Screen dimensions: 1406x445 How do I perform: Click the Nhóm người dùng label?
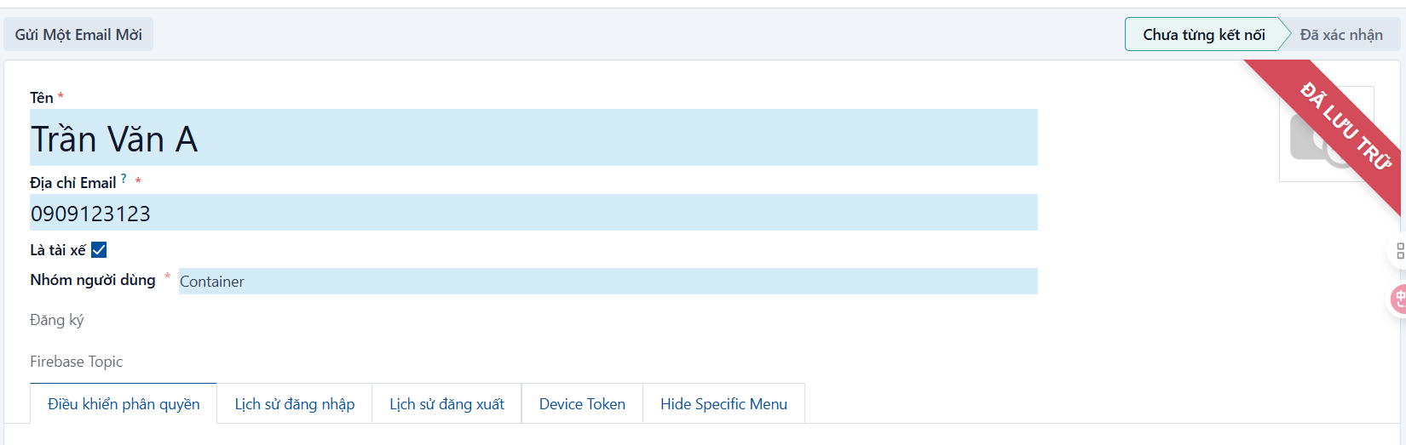pyautogui.click(x=93, y=280)
